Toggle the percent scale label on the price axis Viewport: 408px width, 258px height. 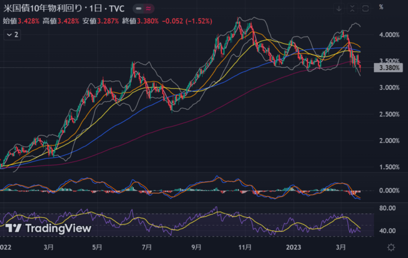pyautogui.click(x=381, y=7)
